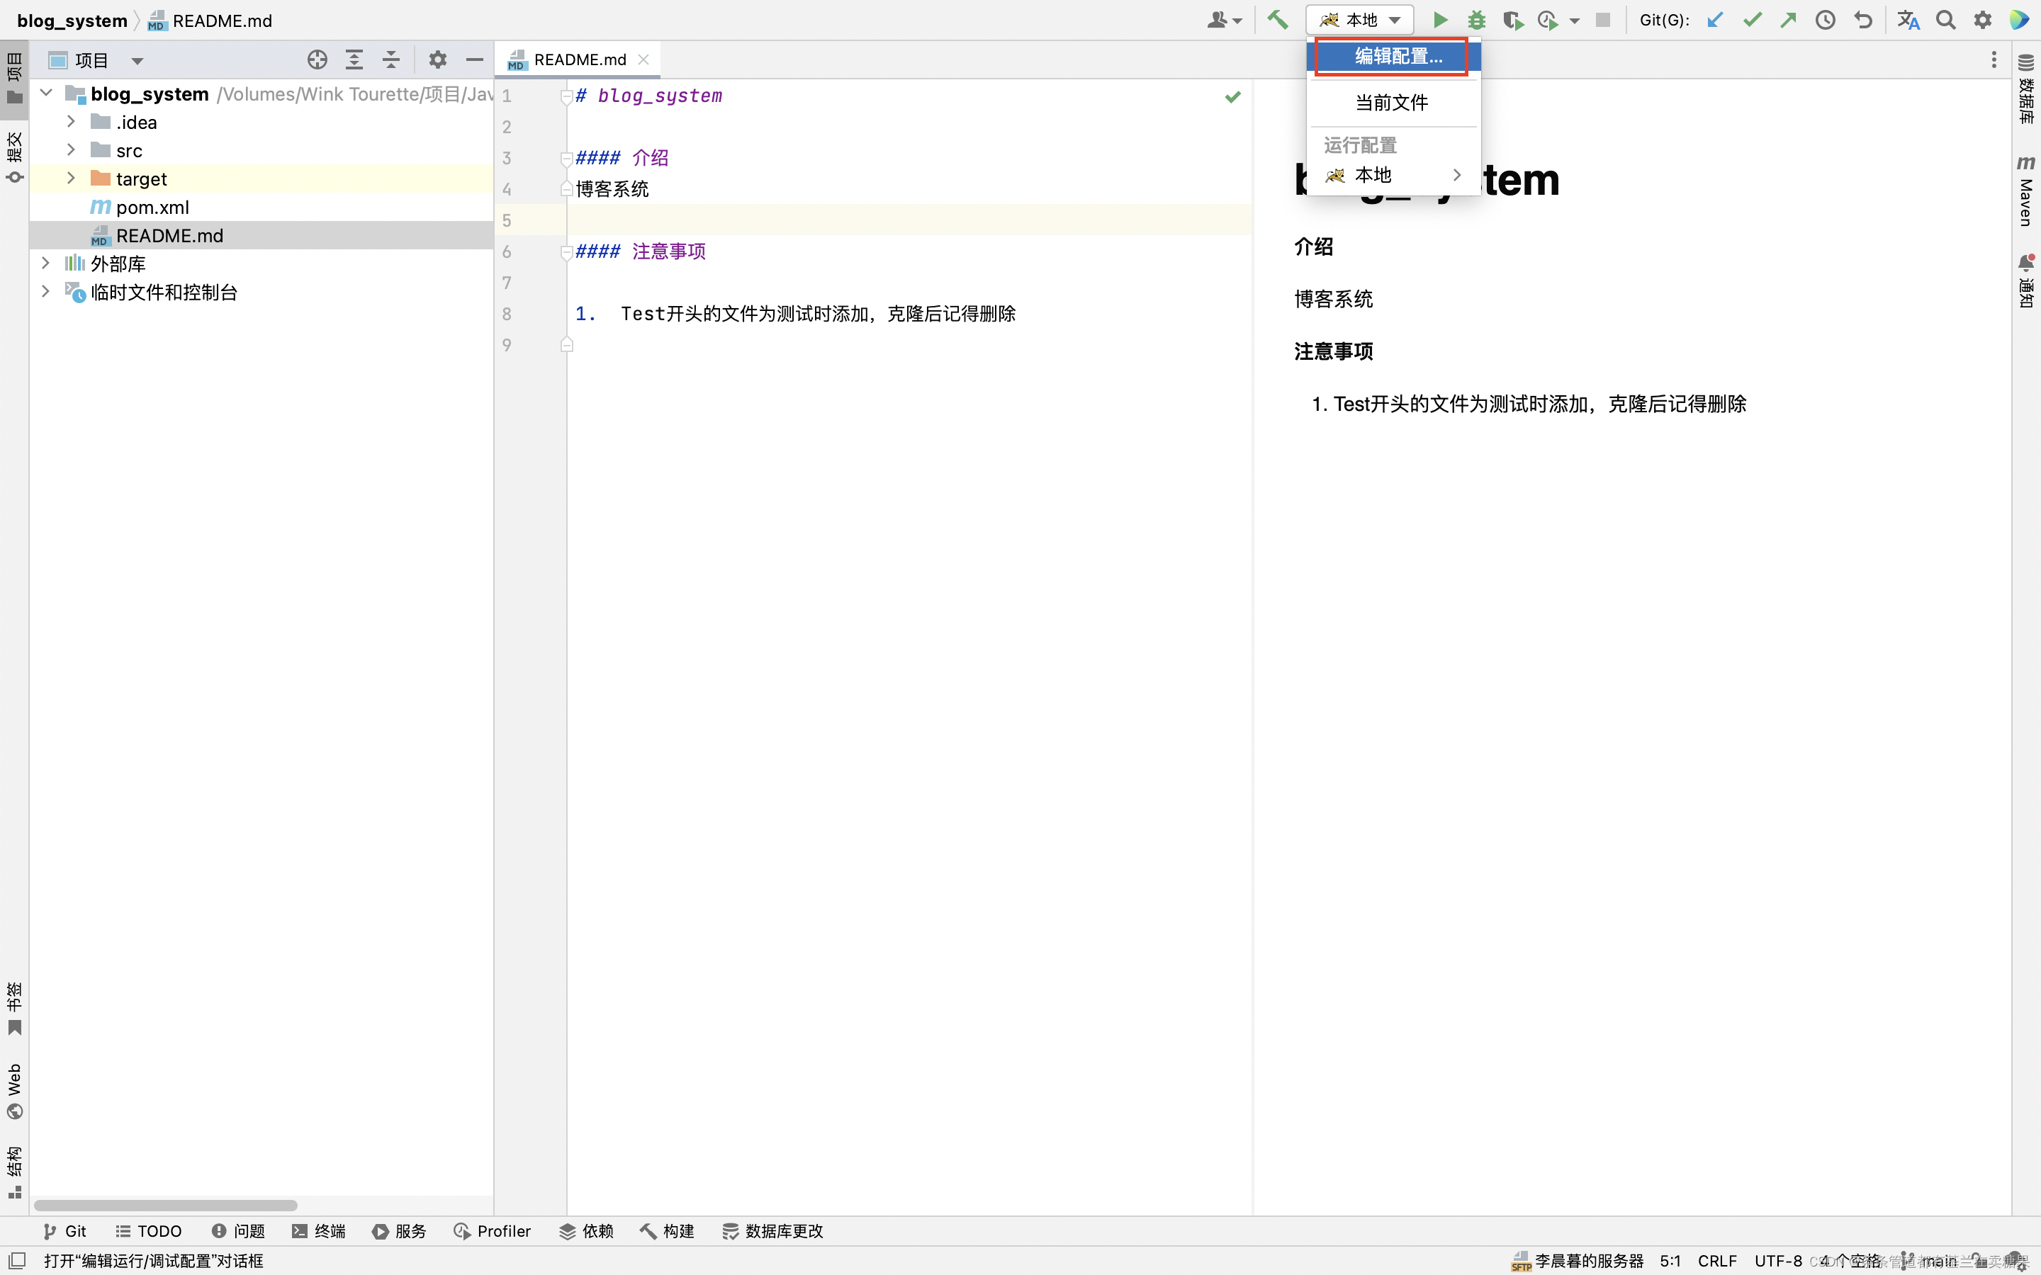Screen dimensions: 2041x1275
Task: Open the 通知 notifications side panel
Action: [2026, 280]
